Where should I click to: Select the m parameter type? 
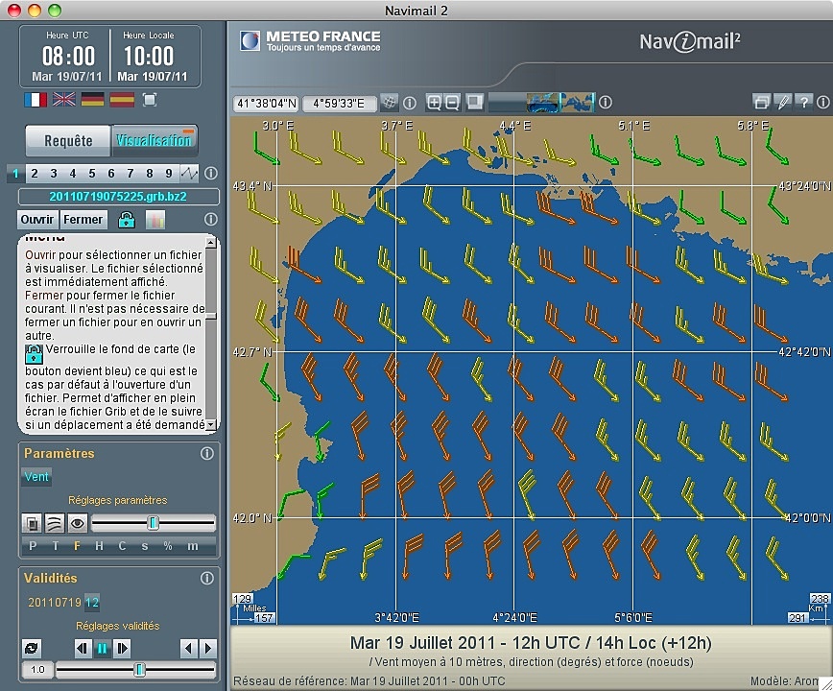point(192,546)
